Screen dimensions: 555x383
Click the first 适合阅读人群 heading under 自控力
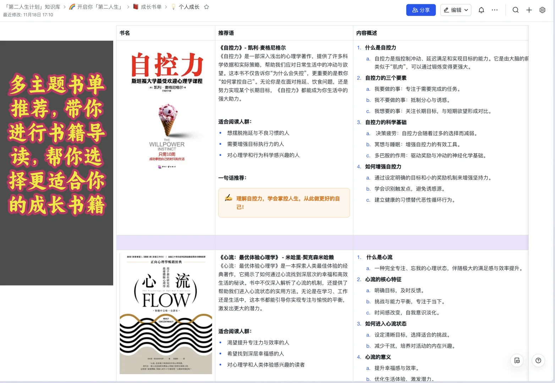coord(235,122)
